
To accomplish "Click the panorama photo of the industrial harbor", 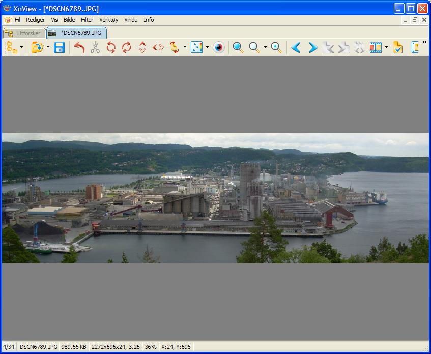I will tap(215, 198).
